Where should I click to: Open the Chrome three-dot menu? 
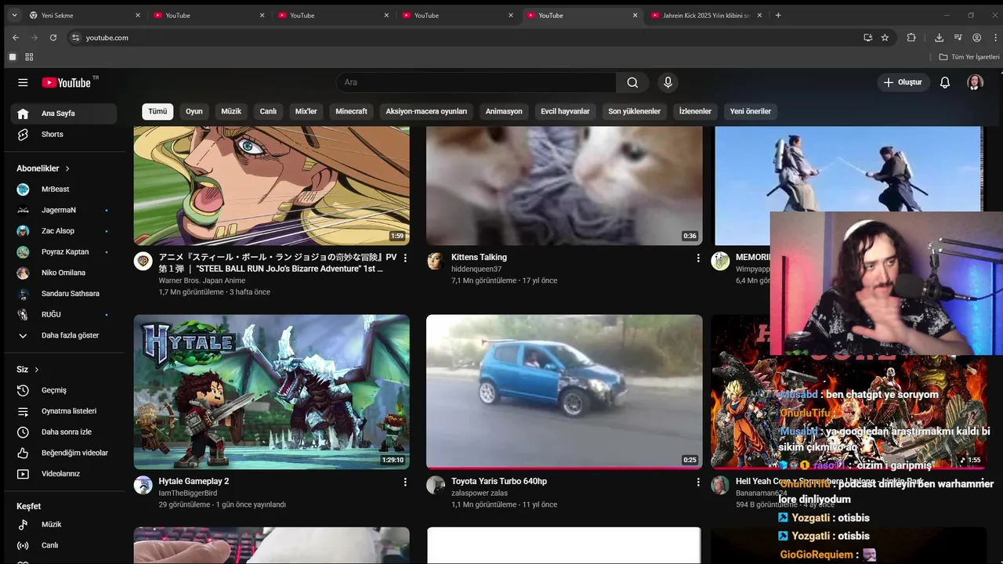pos(994,38)
